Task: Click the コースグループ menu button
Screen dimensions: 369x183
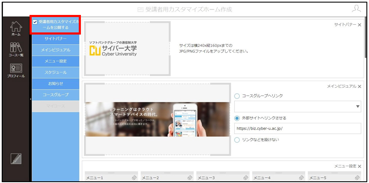Action: point(56,95)
